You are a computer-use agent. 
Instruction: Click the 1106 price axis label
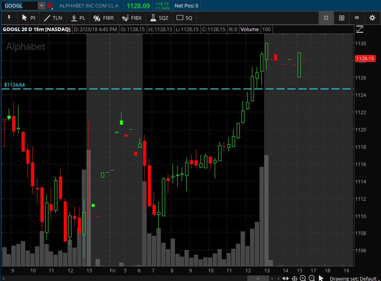pyautogui.click(x=361, y=251)
